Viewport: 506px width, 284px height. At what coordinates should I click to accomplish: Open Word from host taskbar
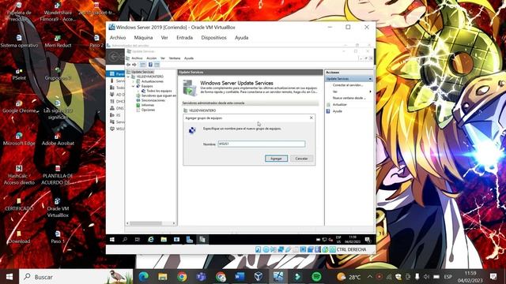(x=240, y=277)
